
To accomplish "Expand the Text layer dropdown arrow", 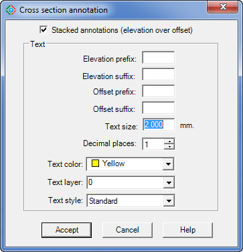I will coord(168,183).
